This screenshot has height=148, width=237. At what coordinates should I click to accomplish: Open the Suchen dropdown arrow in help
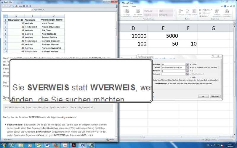coord(43,10)
